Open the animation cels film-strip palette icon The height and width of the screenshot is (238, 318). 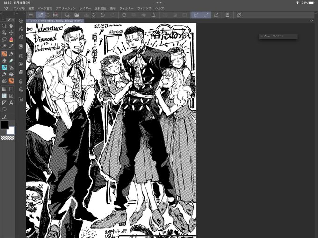tap(21, 46)
